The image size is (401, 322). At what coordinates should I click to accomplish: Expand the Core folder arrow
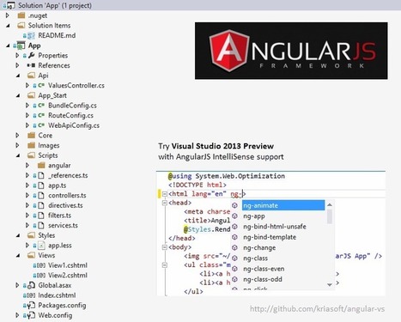click(x=17, y=136)
